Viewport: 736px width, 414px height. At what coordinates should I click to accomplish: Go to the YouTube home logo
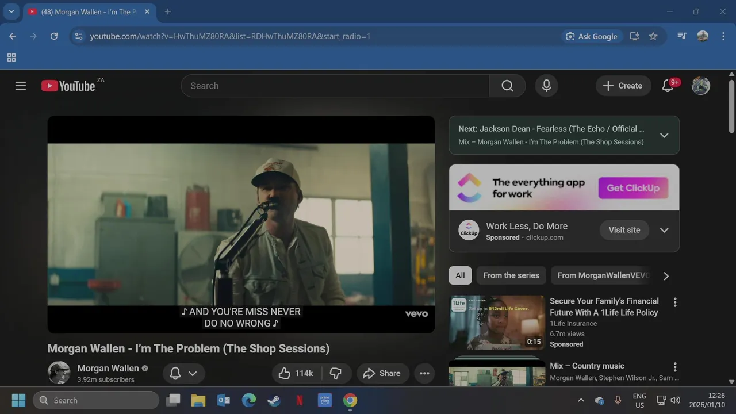pos(68,86)
